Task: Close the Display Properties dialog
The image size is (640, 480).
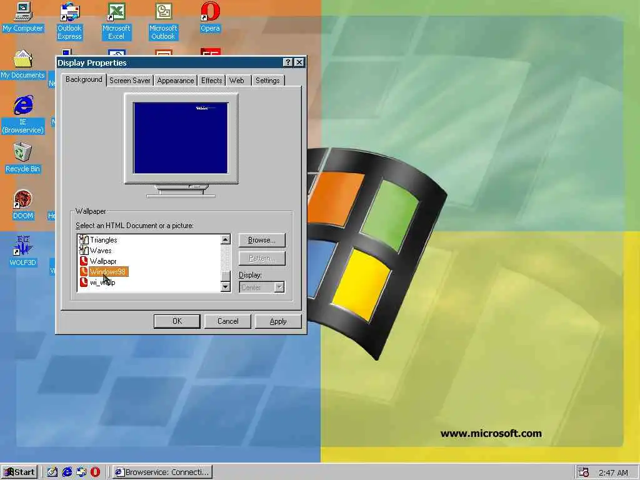Action: [x=299, y=62]
